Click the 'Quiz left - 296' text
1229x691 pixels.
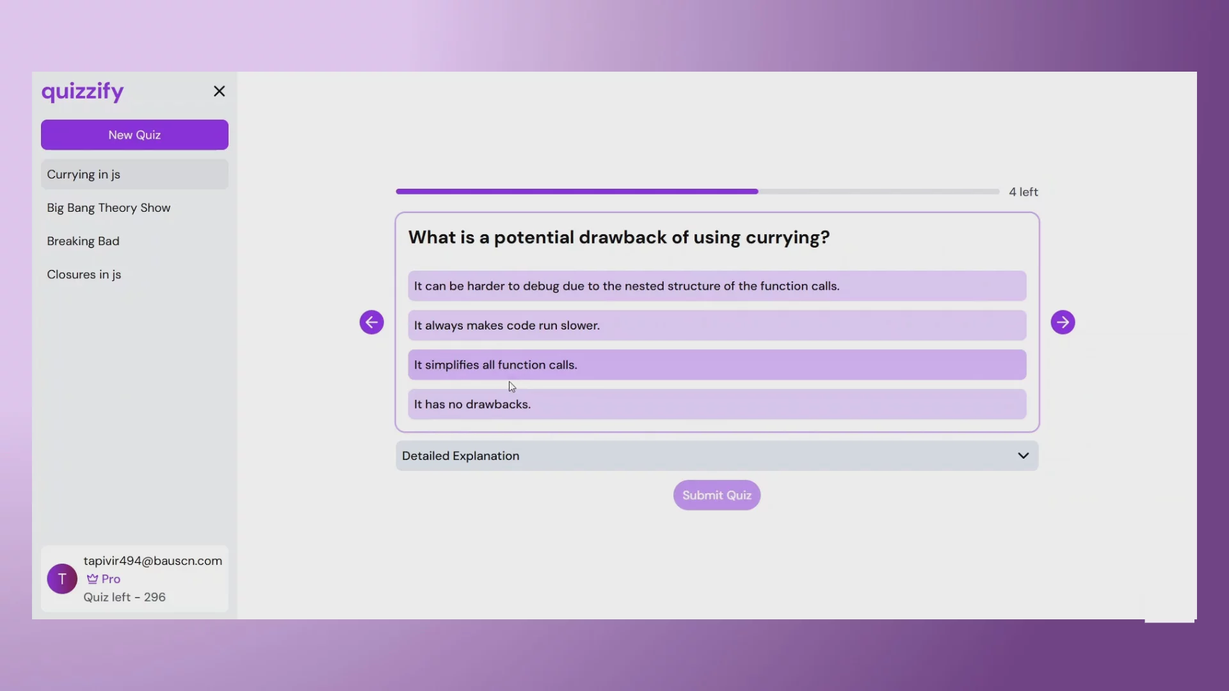click(124, 598)
